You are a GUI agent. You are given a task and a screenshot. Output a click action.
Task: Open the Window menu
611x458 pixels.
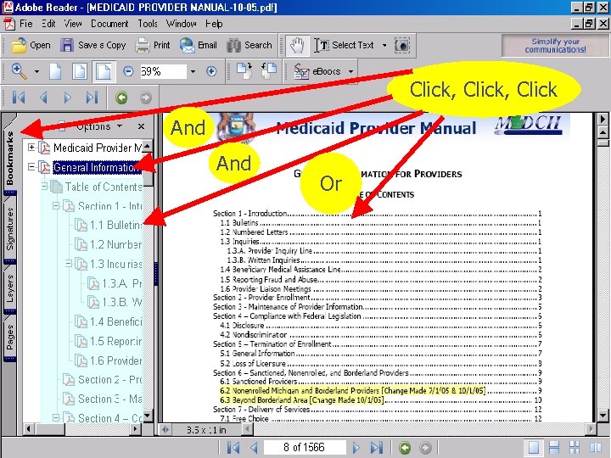(x=182, y=24)
